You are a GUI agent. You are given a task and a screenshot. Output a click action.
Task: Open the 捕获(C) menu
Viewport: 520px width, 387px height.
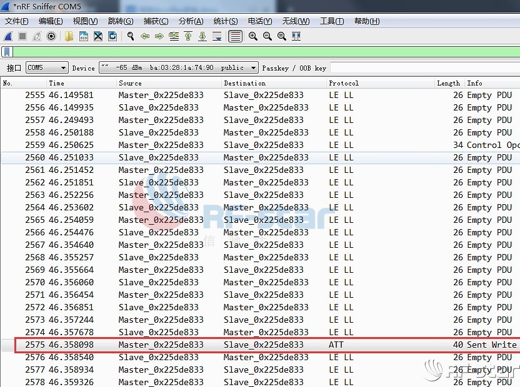pos(156,21)
